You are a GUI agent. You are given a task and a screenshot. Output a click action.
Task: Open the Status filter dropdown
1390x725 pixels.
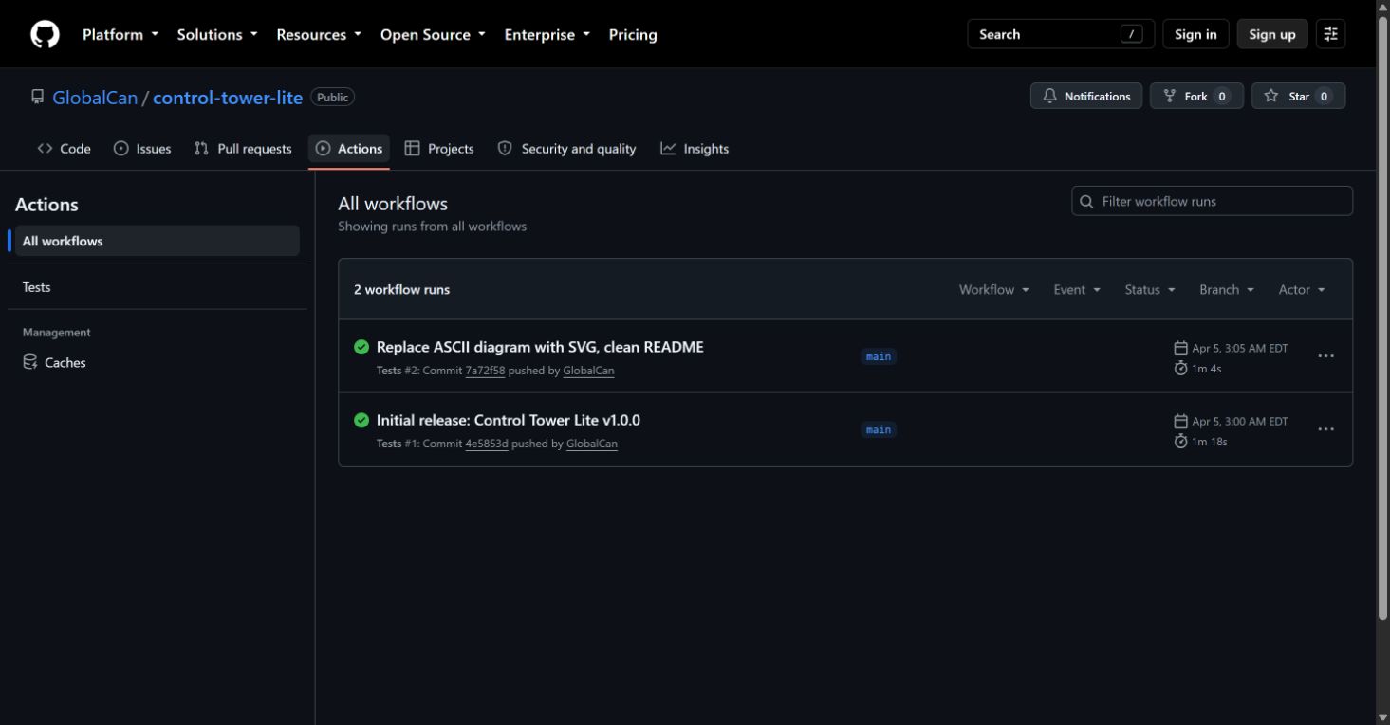point(1150,289)
